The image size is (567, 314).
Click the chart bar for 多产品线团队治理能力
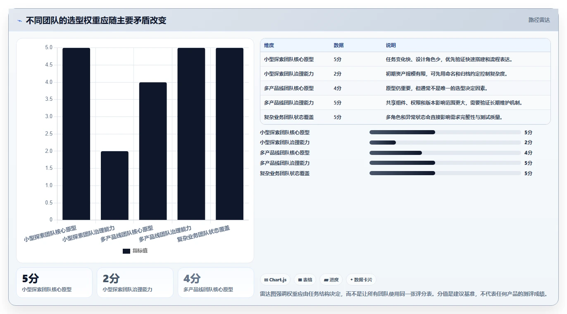(191, 134)
